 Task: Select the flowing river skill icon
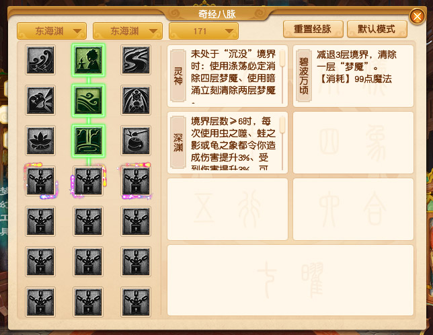coord(136,60)
